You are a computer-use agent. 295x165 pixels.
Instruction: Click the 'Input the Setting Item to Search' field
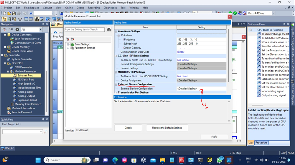[85, 29]
